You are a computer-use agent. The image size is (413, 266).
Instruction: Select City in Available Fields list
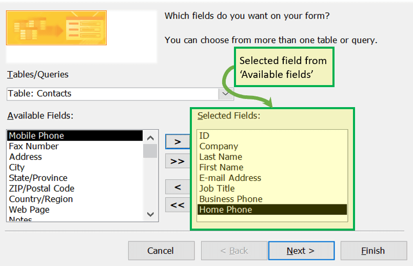coord(16,167)
